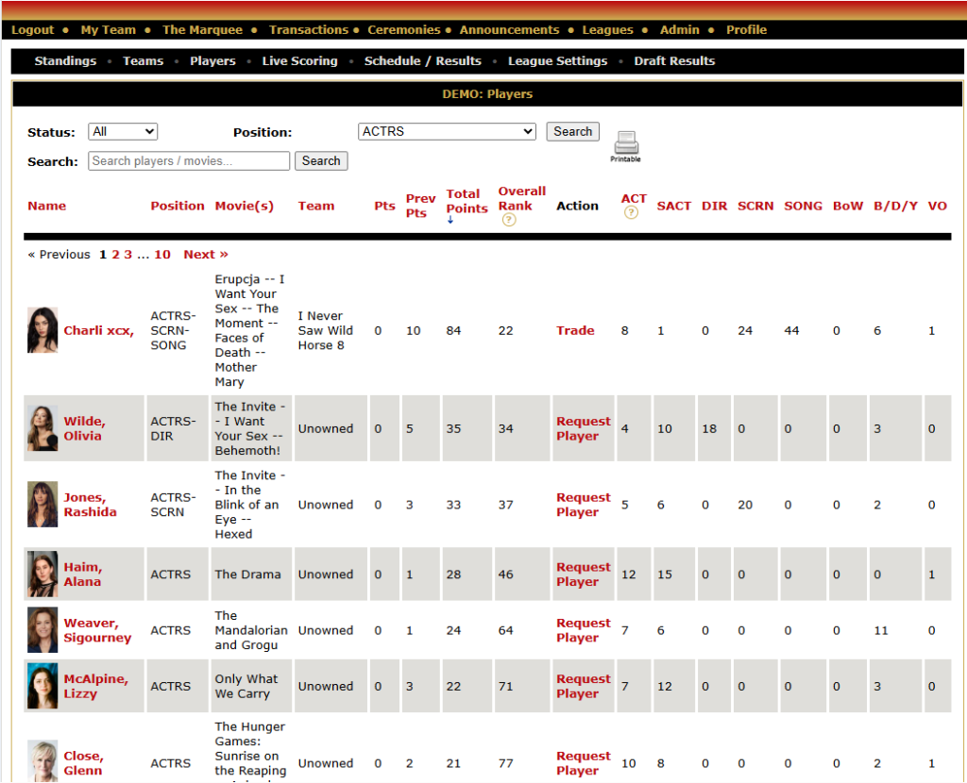Sort by SACT column header
This screenshot has width=967, height=783.
[674, 206]
